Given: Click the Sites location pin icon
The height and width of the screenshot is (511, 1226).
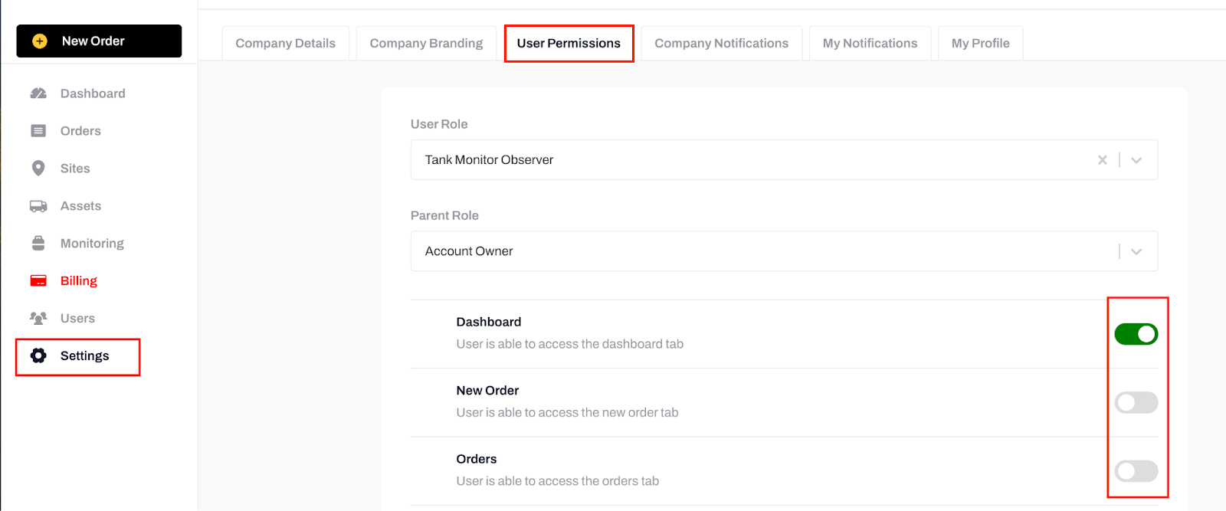Looking at the screenshot, I should (38, 169).
